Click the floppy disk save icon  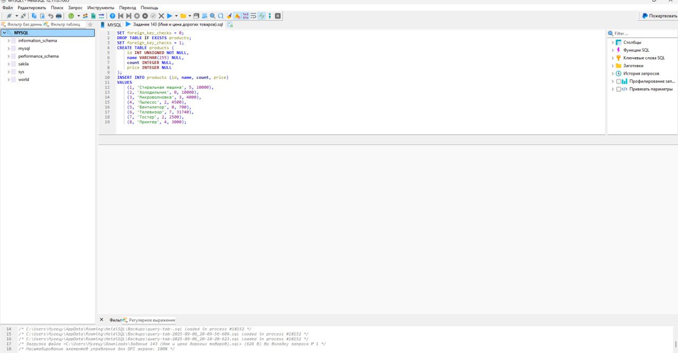coord(197,16)
